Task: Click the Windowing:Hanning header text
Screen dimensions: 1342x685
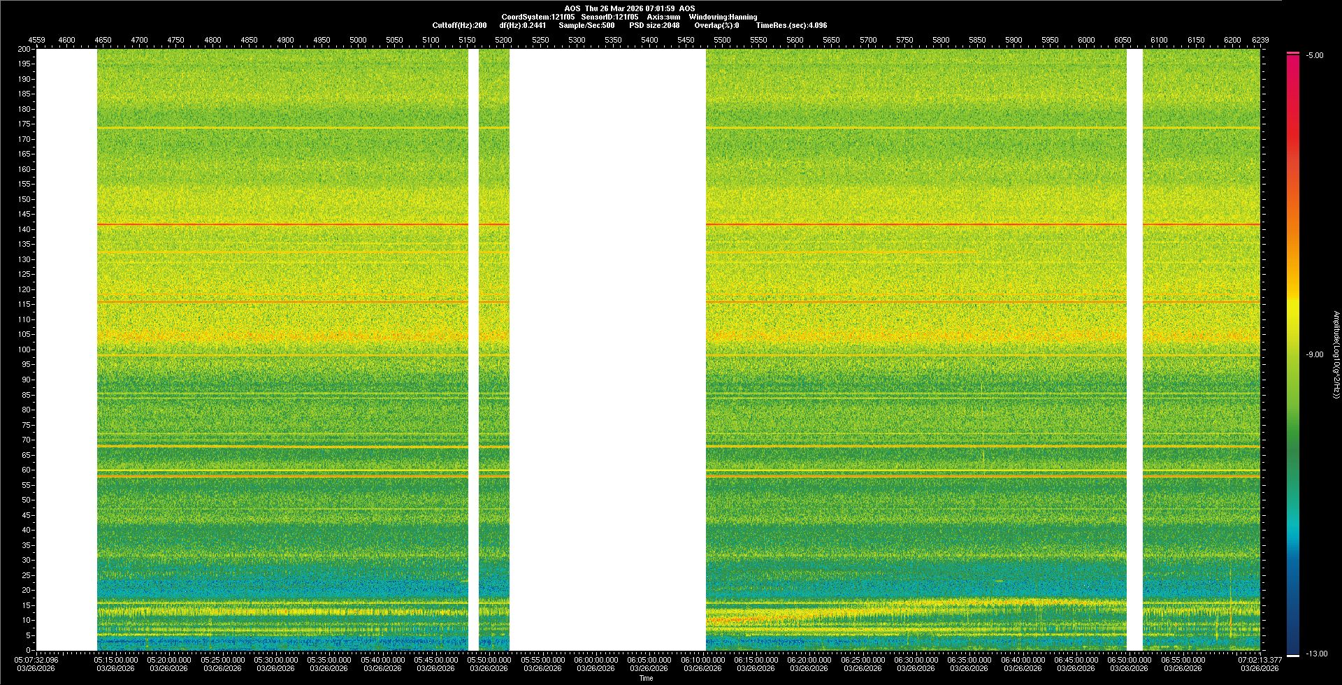Action: click(x=723, y=17)
